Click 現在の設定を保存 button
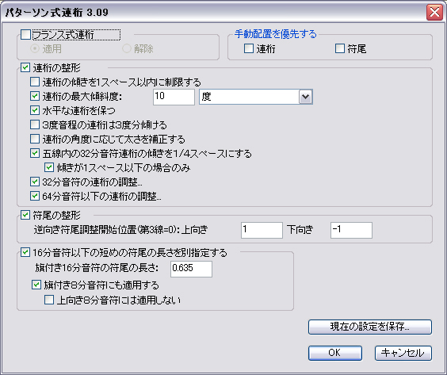This screenshot has width=447, height=375. click(x=370, y=327)
